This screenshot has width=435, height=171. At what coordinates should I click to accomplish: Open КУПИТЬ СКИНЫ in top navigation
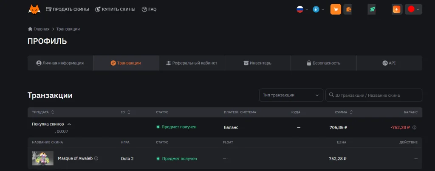115,9
